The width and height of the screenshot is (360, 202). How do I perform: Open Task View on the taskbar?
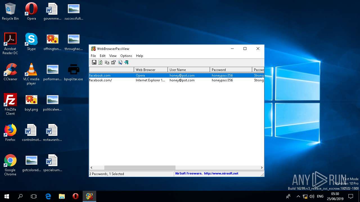tap(34, 196)
